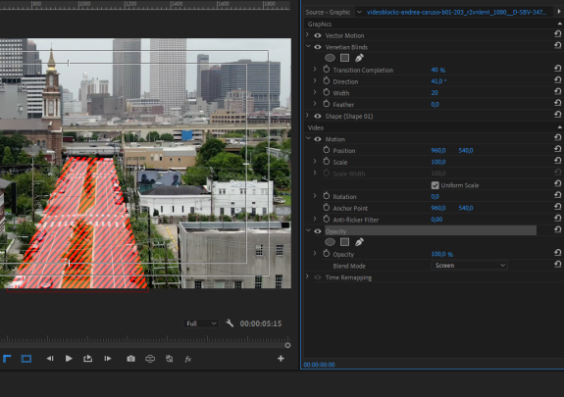Screen dimensions: 564x397
Task: Click the videoblocks clip name link
Action: (456, 12)
